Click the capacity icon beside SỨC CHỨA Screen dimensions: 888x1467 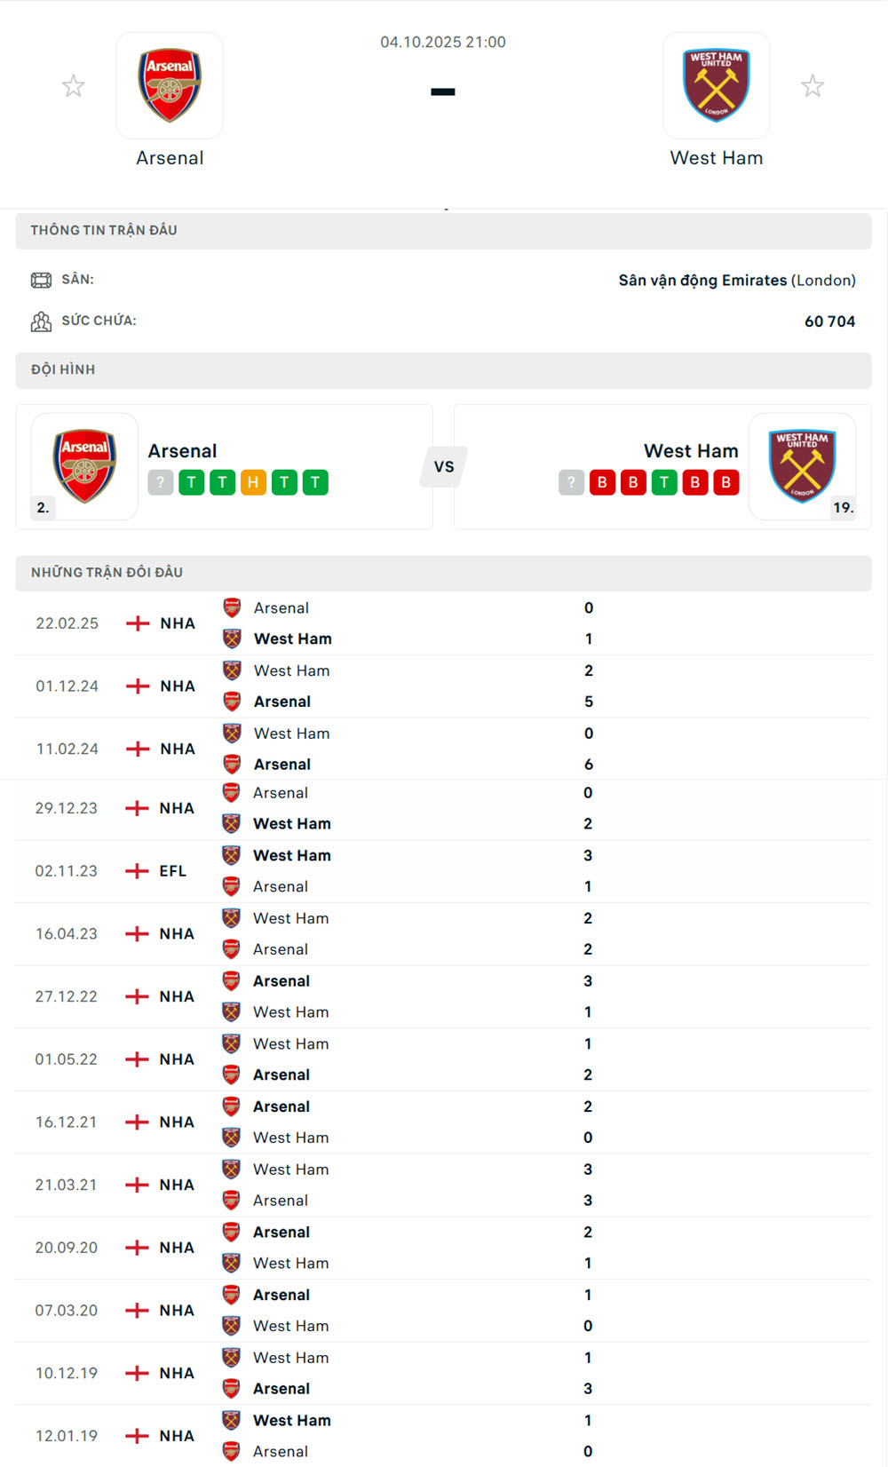click(x=43, y=321)
